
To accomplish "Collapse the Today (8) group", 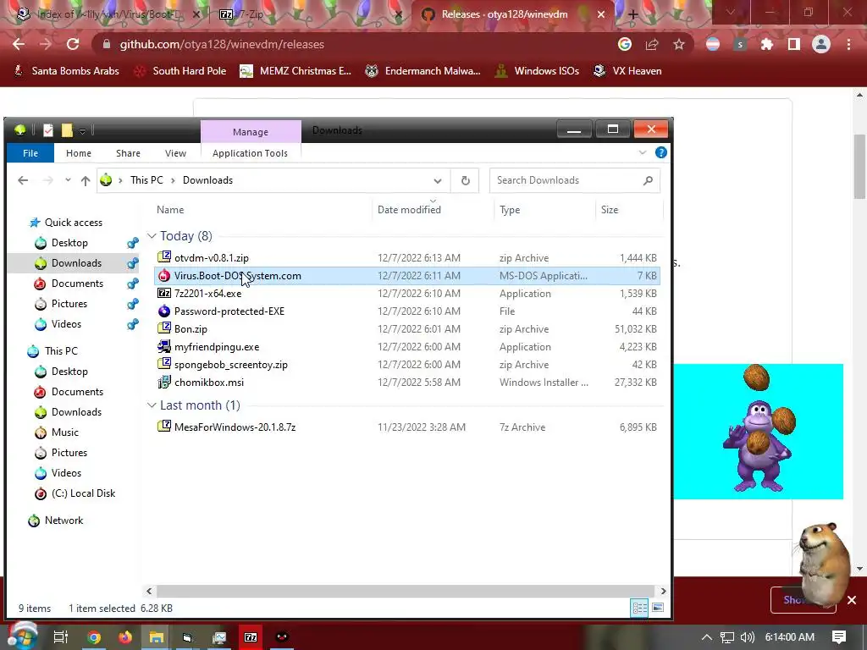I will pos(152,236).
